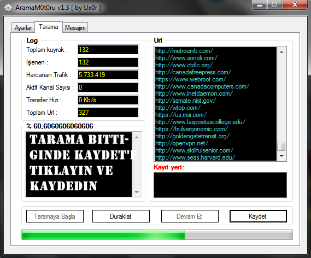
Task: Minimize the AramaM0t0ru window
Action: point(260,4)
